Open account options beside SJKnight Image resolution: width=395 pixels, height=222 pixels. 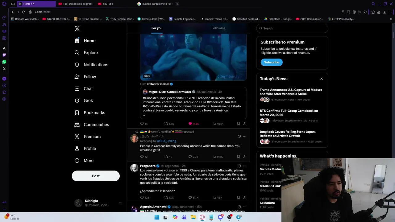pos(121,203)
